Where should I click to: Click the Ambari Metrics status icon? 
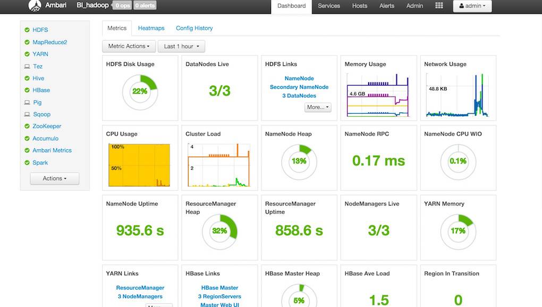tap(27, 150)
